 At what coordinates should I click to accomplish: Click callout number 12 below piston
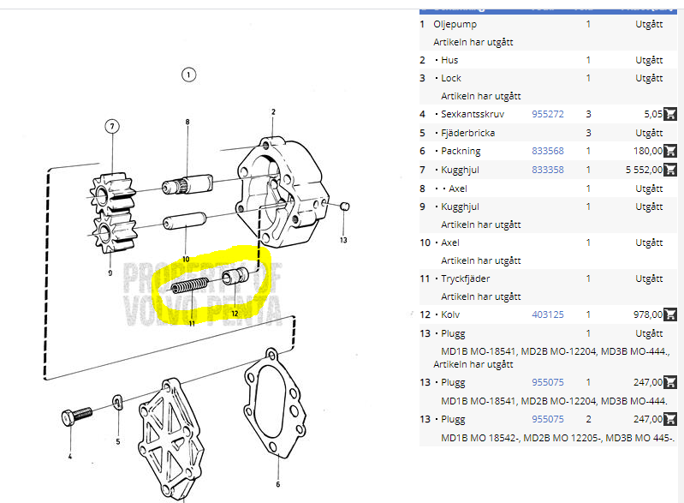pos(235,313)
